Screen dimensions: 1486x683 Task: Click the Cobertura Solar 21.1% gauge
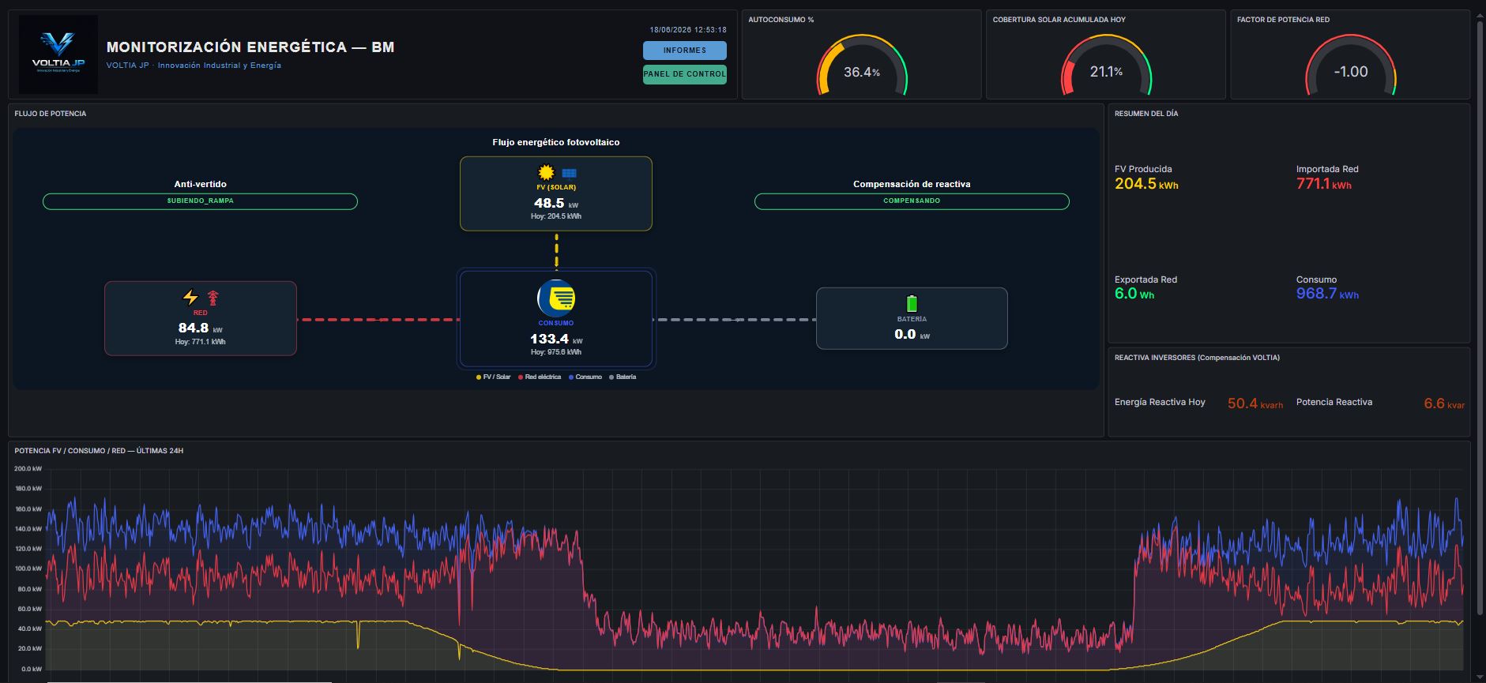pyautogui.click(x=1106, y=66)
